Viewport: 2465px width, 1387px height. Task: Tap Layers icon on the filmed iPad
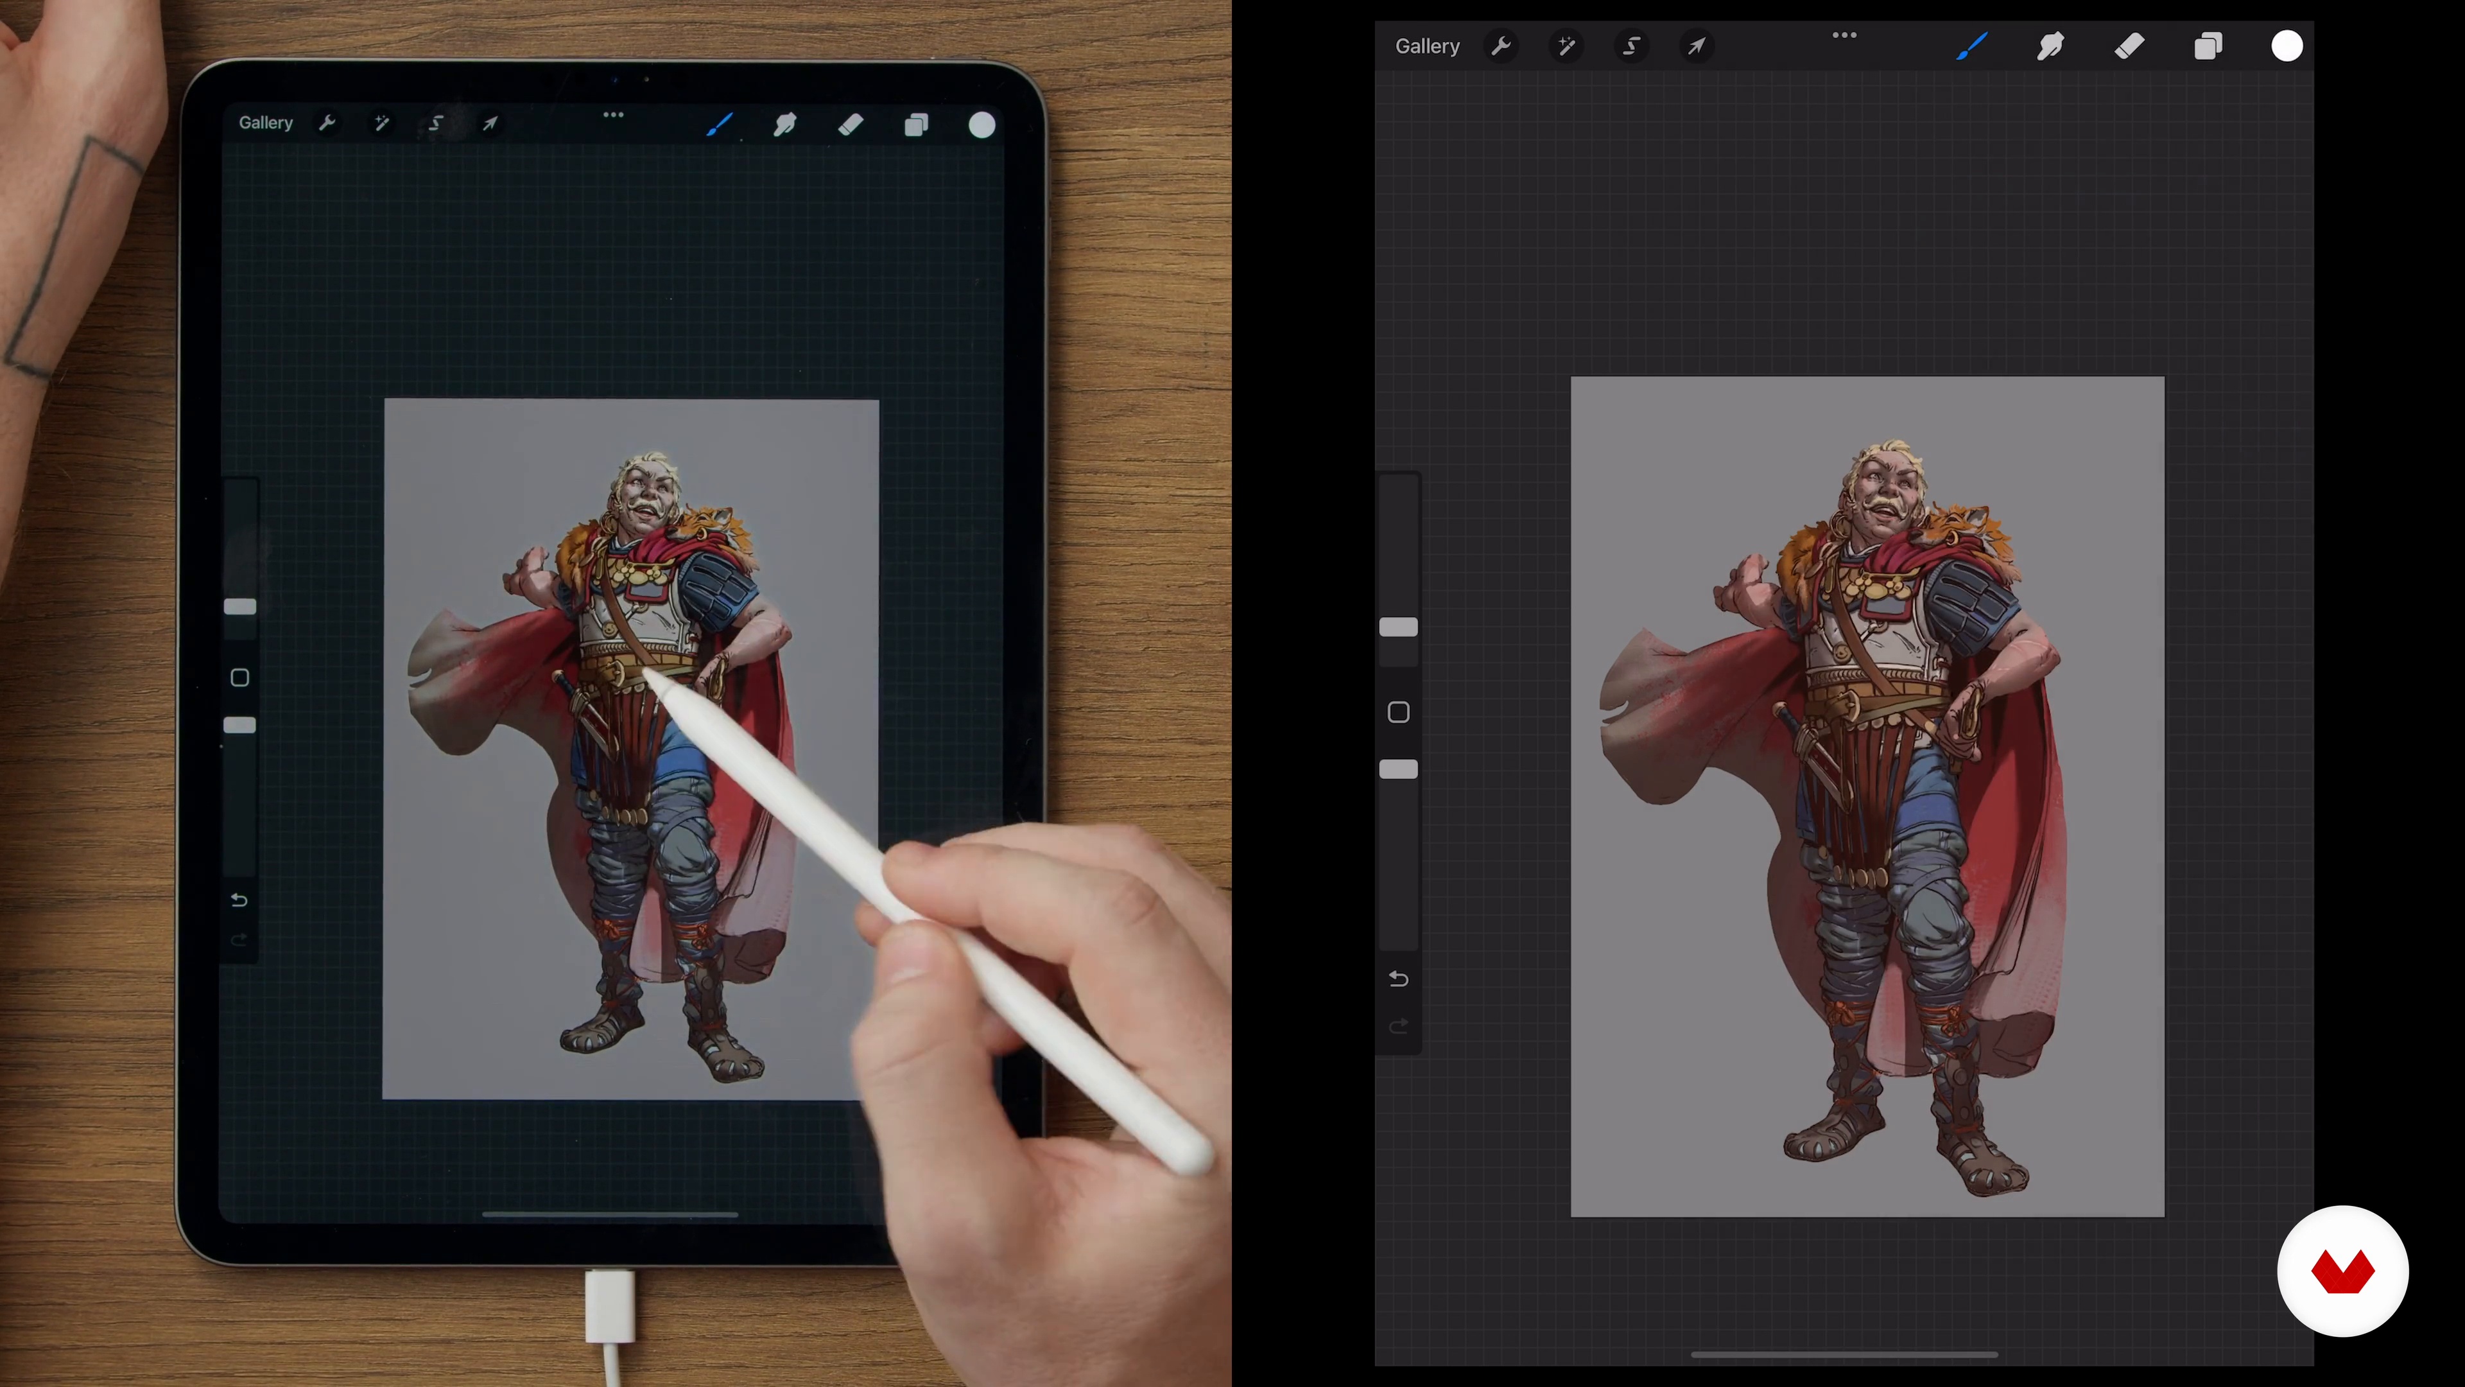(x=916, y=125)
